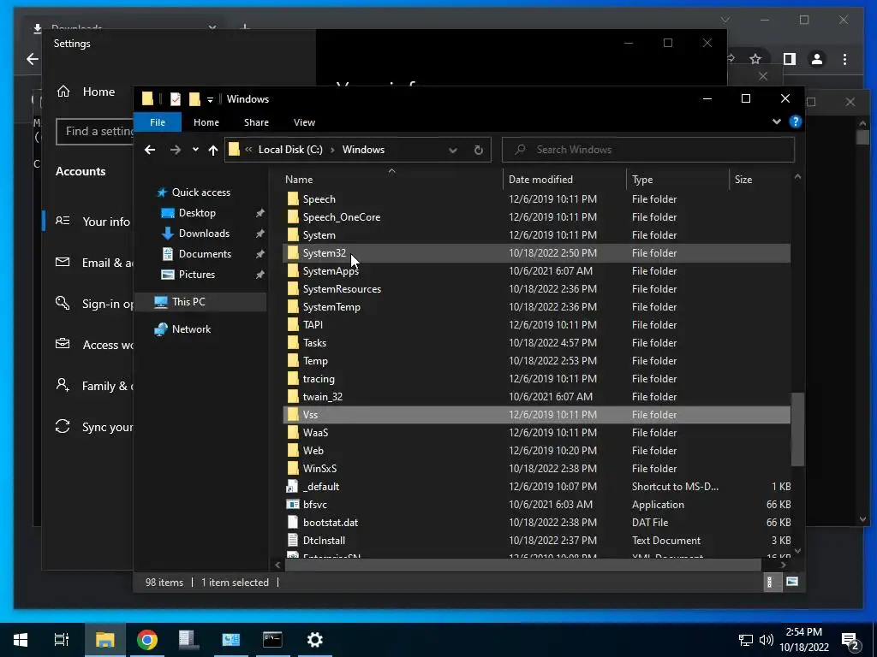Click the _default shortcut icon

coord(293,487)
